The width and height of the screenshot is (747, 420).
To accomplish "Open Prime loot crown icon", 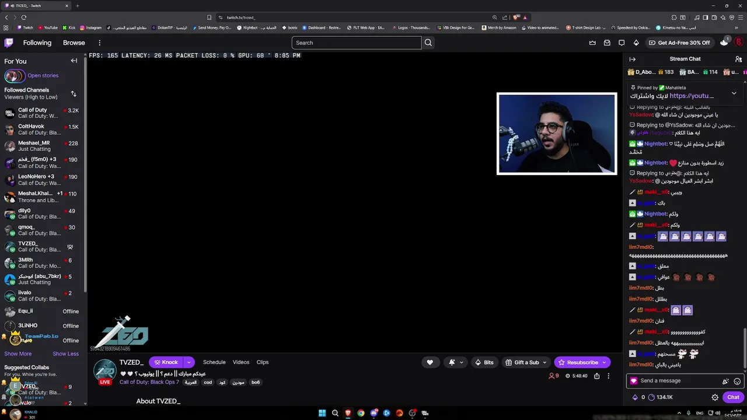I will (592, 43).
